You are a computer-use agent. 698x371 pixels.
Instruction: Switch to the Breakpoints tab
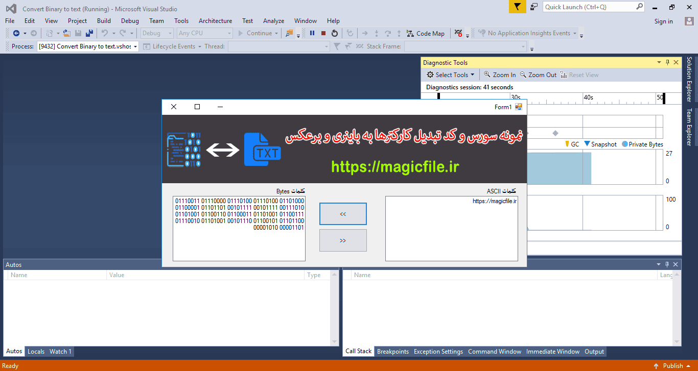click(393, 352)
